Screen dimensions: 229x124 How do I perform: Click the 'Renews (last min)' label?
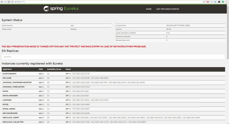click(x=123, y=40)
